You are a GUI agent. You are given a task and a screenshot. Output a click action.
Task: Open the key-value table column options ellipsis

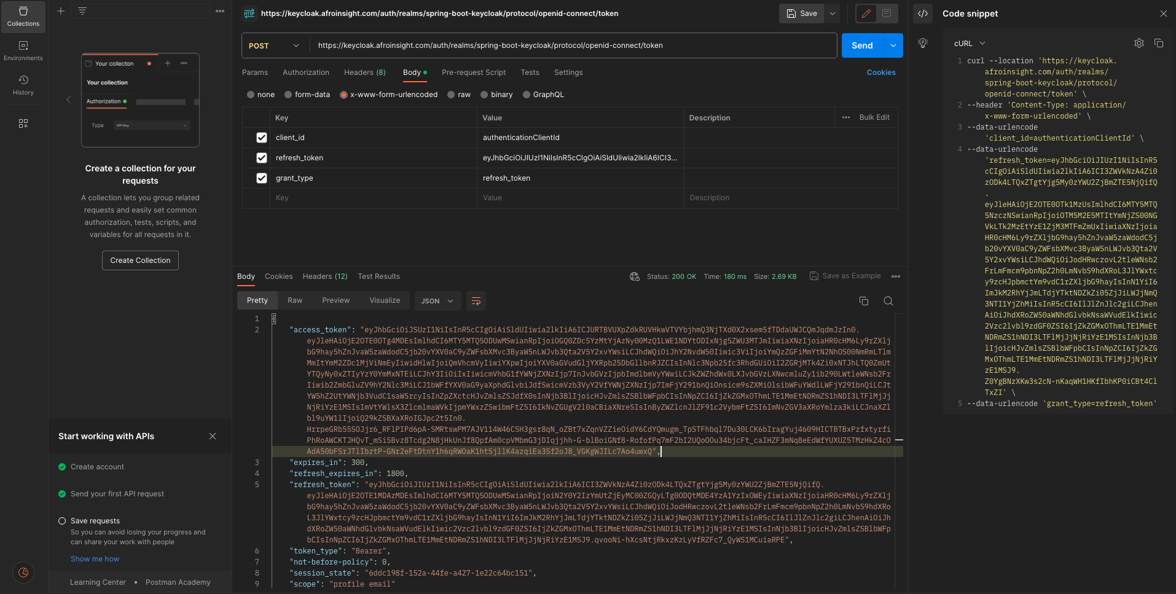point(846,117)
